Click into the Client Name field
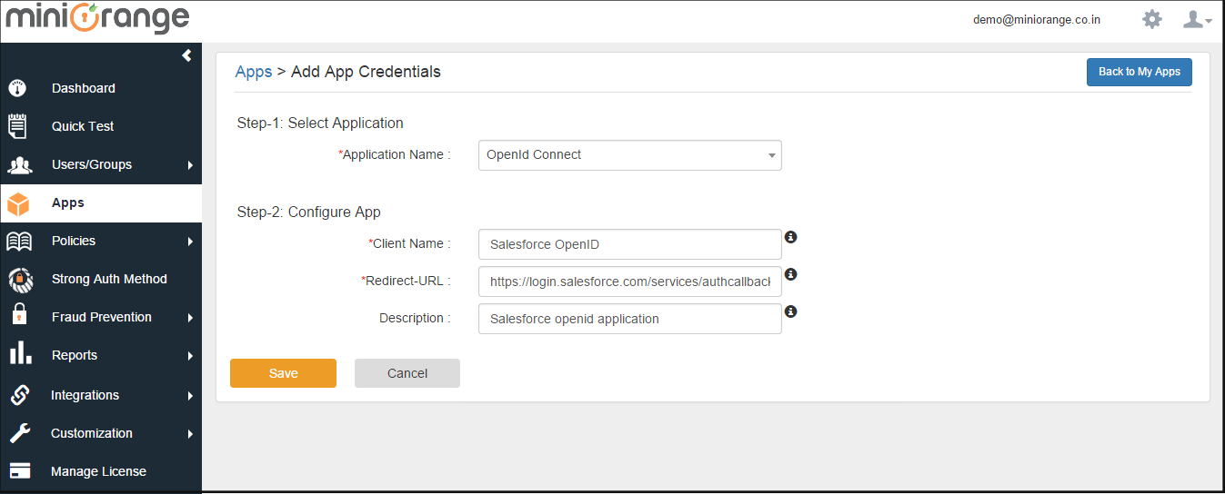 coord(629,244)
